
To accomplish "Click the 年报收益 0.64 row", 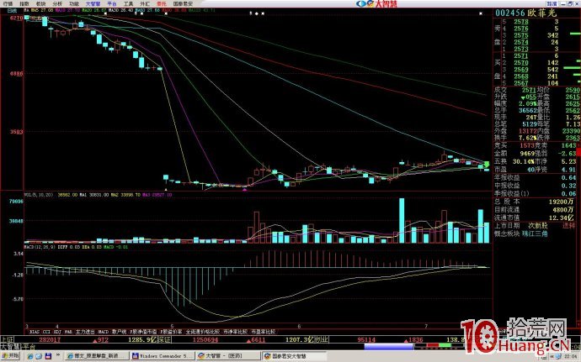I will click(x=535, y=178).
